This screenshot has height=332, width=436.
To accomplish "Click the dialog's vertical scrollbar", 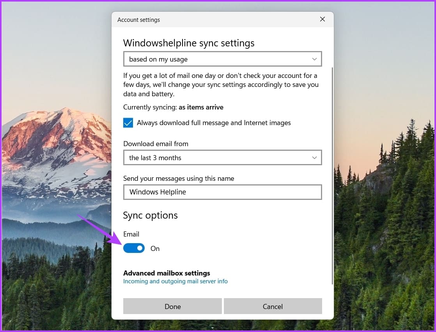I will click(x=332, y=176).
